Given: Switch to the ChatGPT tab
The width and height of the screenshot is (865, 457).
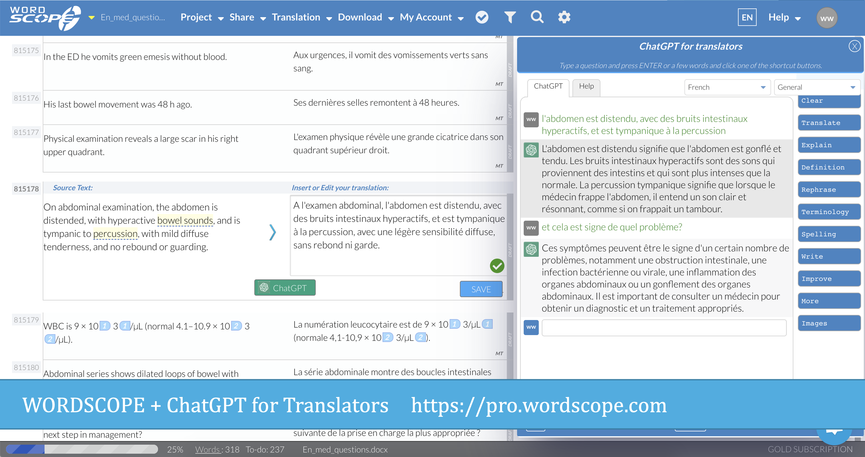Looking at the screenshot, I should point(548,87).
